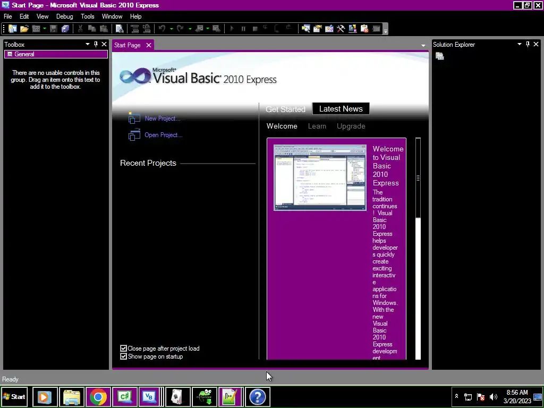Click the New Project toolbar icon
Image resolution: width=544 pixels, height=408 pixels.
pyautogui.click(x=13, y=29)
